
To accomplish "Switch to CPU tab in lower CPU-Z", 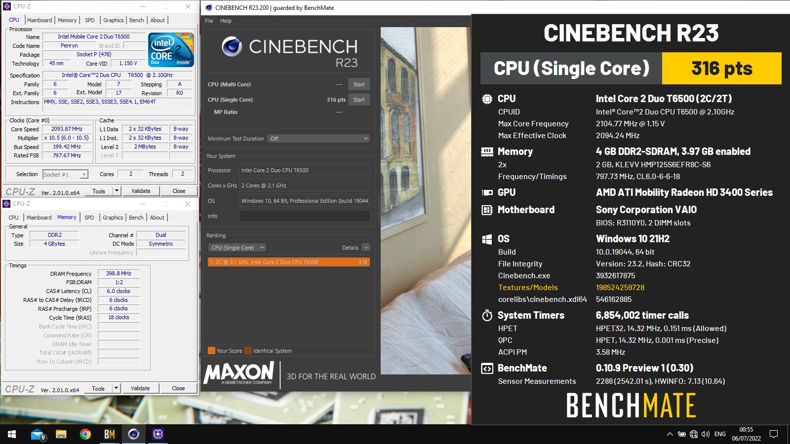I will tap(13, 218).
